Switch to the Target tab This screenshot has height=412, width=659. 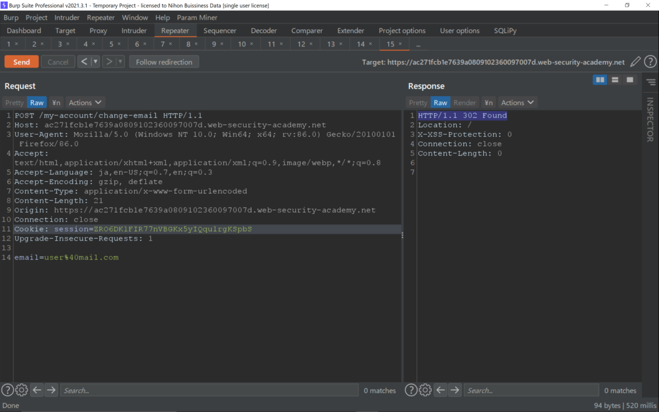coord(65,31)
